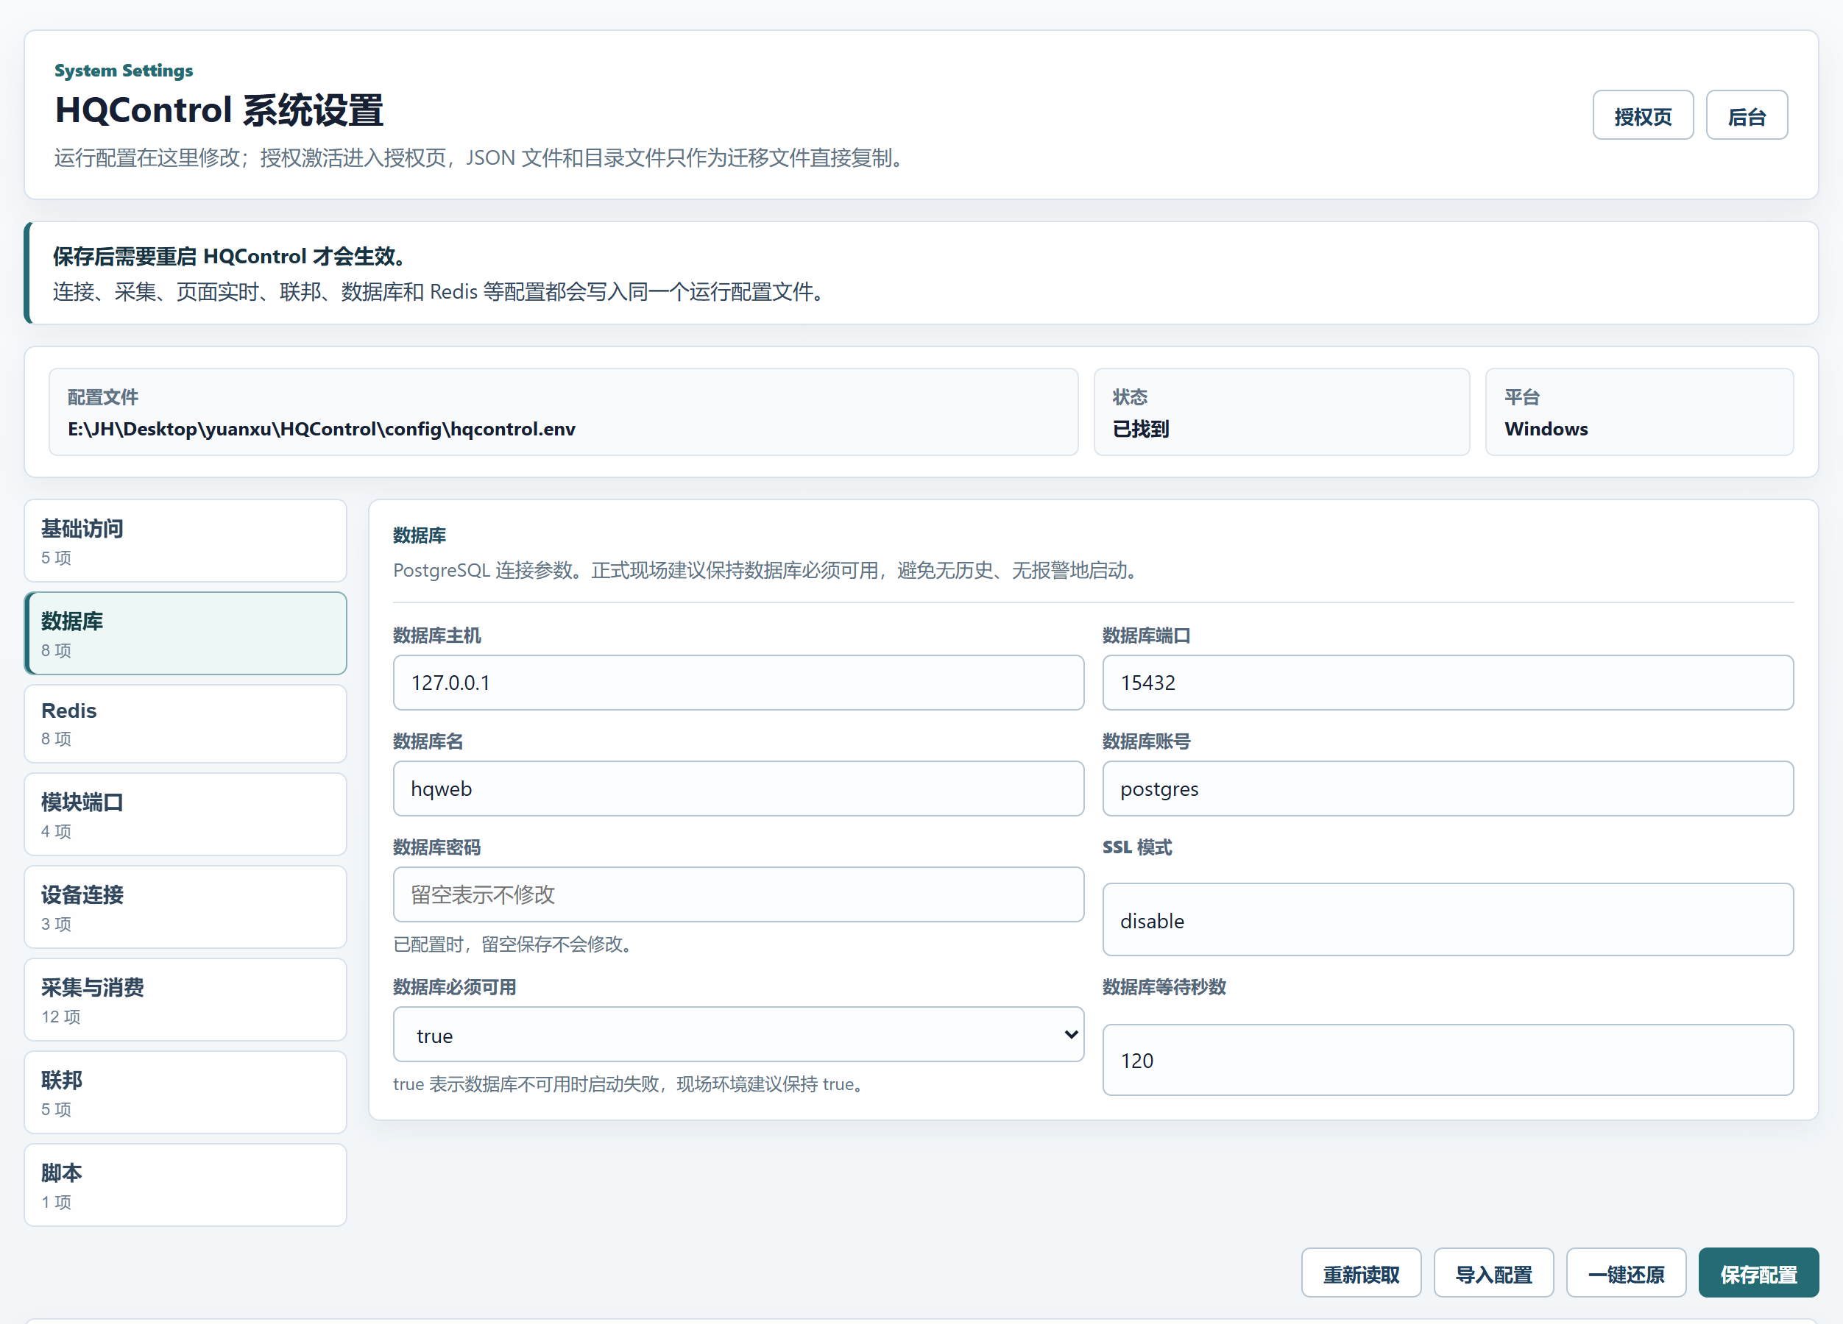The height and width of the screenshot is (1324, 1843).
Task: Show 采集与消费 settings
Action: tap(186, 1000)
